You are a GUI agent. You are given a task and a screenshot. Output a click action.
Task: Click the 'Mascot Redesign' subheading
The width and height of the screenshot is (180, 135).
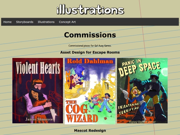(90, 131)
